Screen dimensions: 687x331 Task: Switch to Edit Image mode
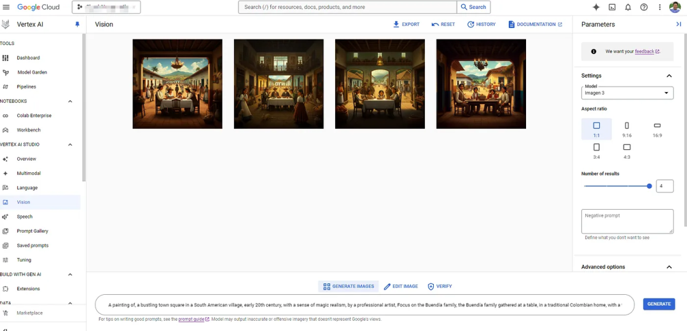pyautogui.click(x=401, y=287)
